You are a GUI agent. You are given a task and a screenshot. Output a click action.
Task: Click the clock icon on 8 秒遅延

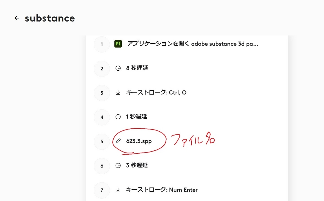pos(118,68)
